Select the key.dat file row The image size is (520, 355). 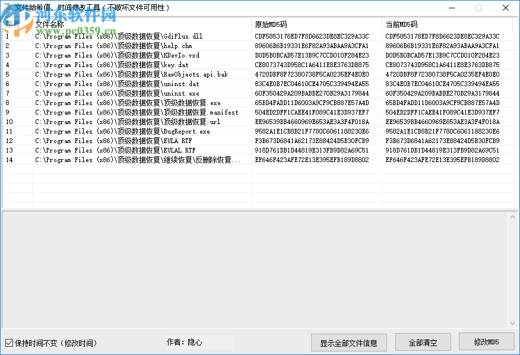pyautogui.click(x=119, y=64)
